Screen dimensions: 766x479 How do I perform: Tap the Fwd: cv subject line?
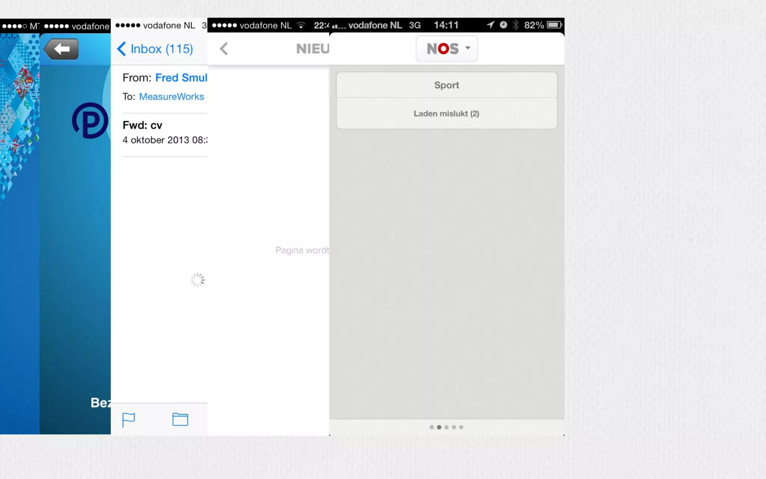(143, 125)
